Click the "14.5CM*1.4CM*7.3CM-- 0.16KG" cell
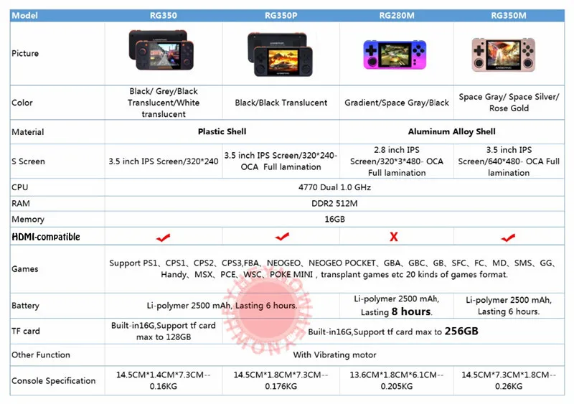The width and height of the screenshot is (574, 404). click(x=164, y=380)
